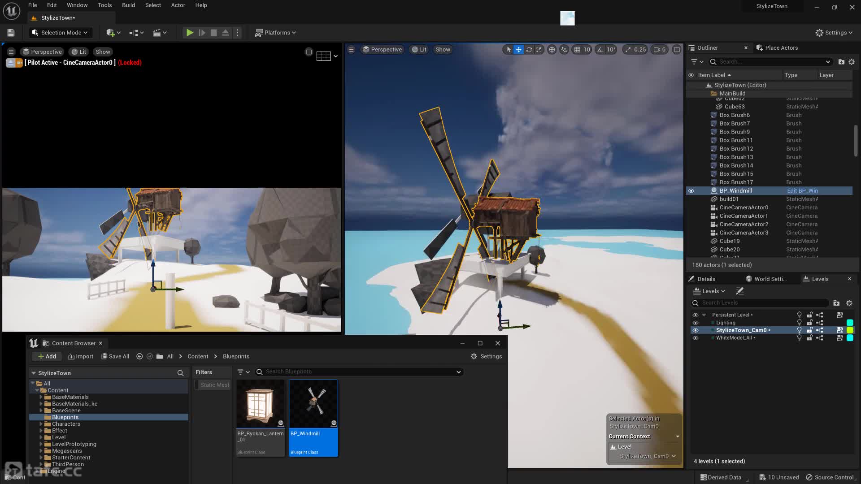This screenshot has width=861, height=484.
Task: Expand the Characters folder in the content tree
Action: pos(41,424)
